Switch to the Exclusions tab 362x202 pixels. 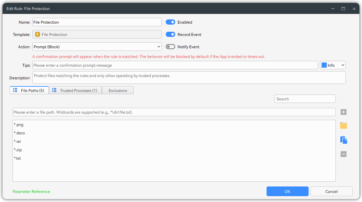click(118, 91)
